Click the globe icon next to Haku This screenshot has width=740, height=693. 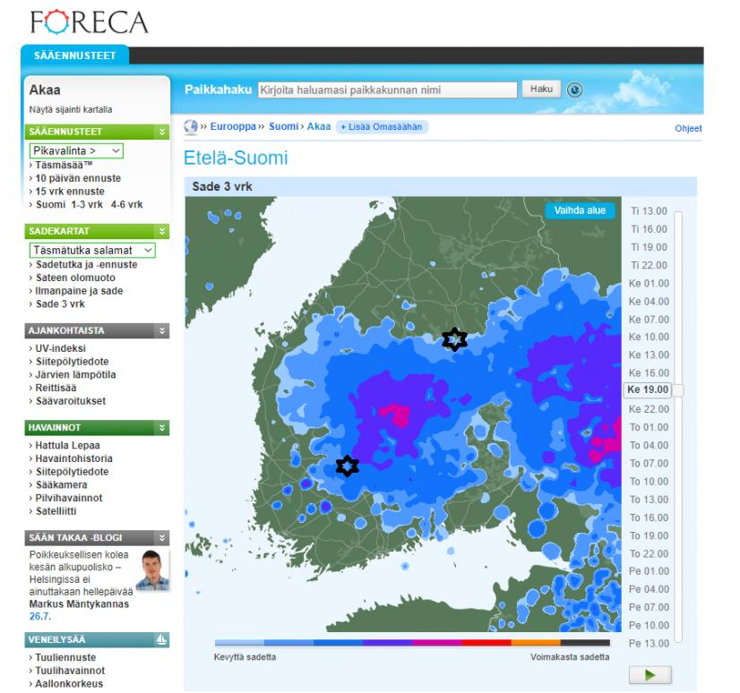(575, 90)
